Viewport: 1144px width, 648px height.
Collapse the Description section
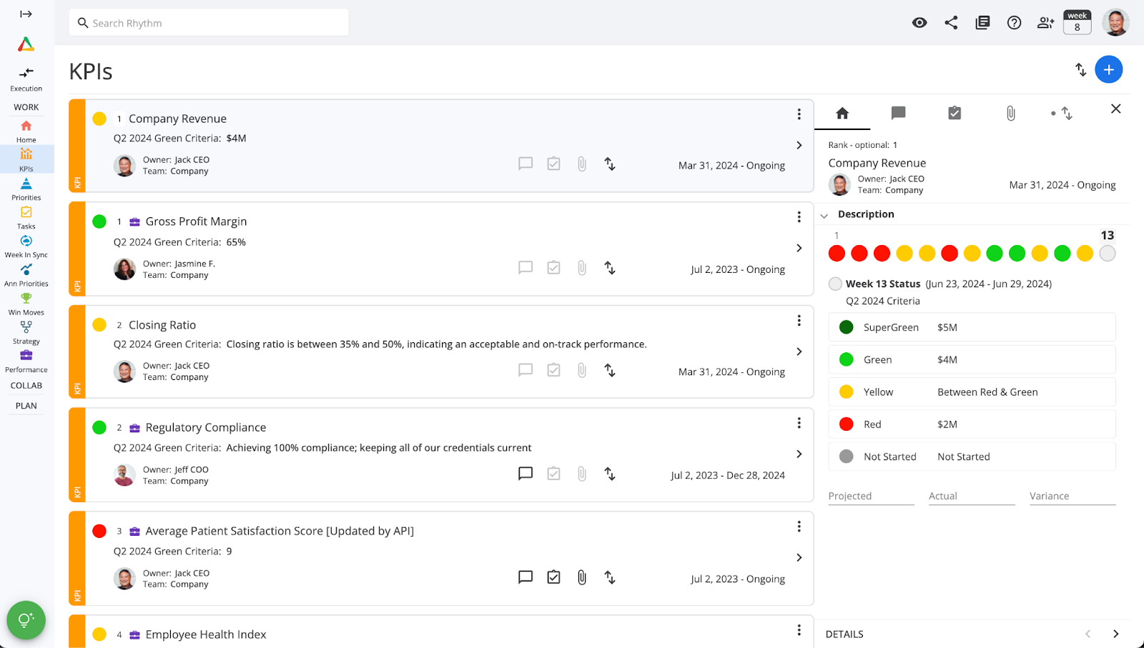click(824, 215)
